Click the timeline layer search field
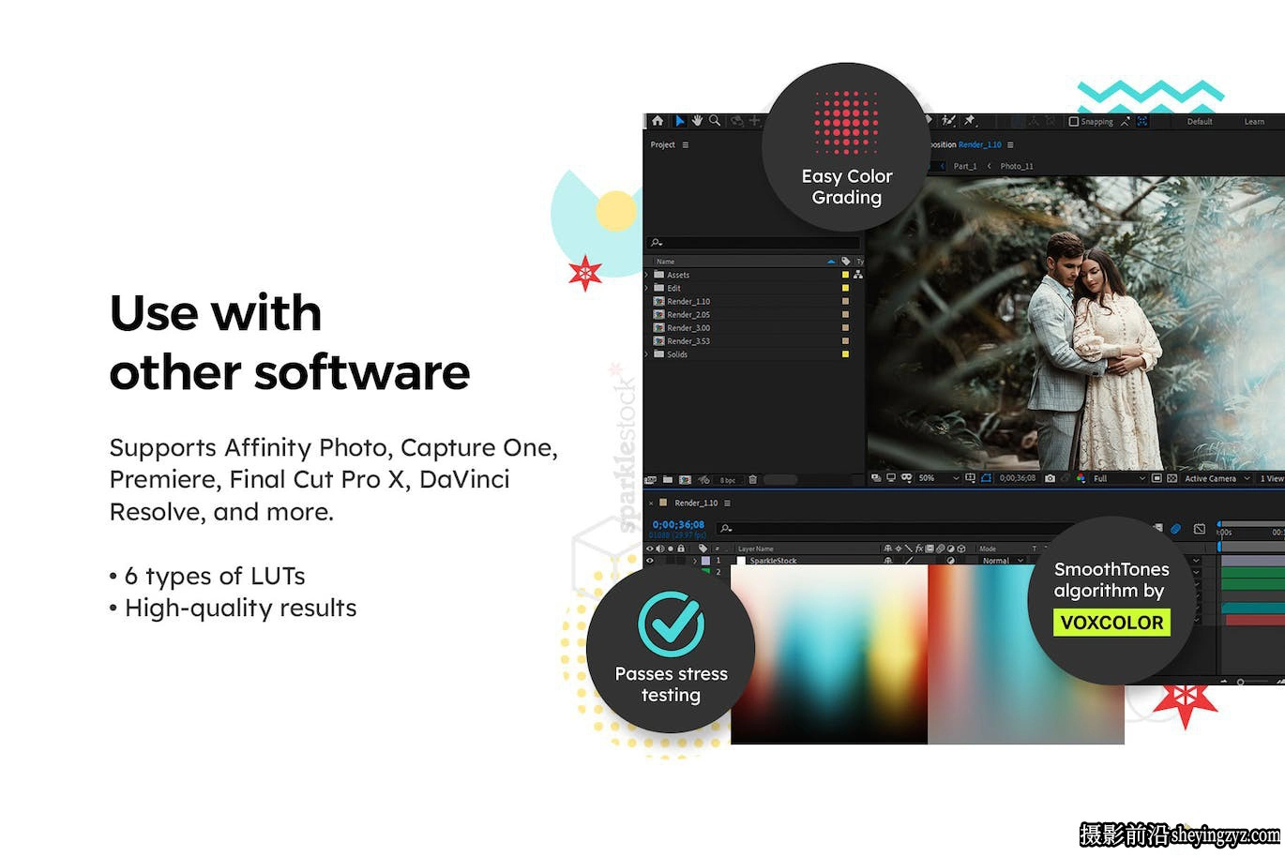 tap(896, 529)
